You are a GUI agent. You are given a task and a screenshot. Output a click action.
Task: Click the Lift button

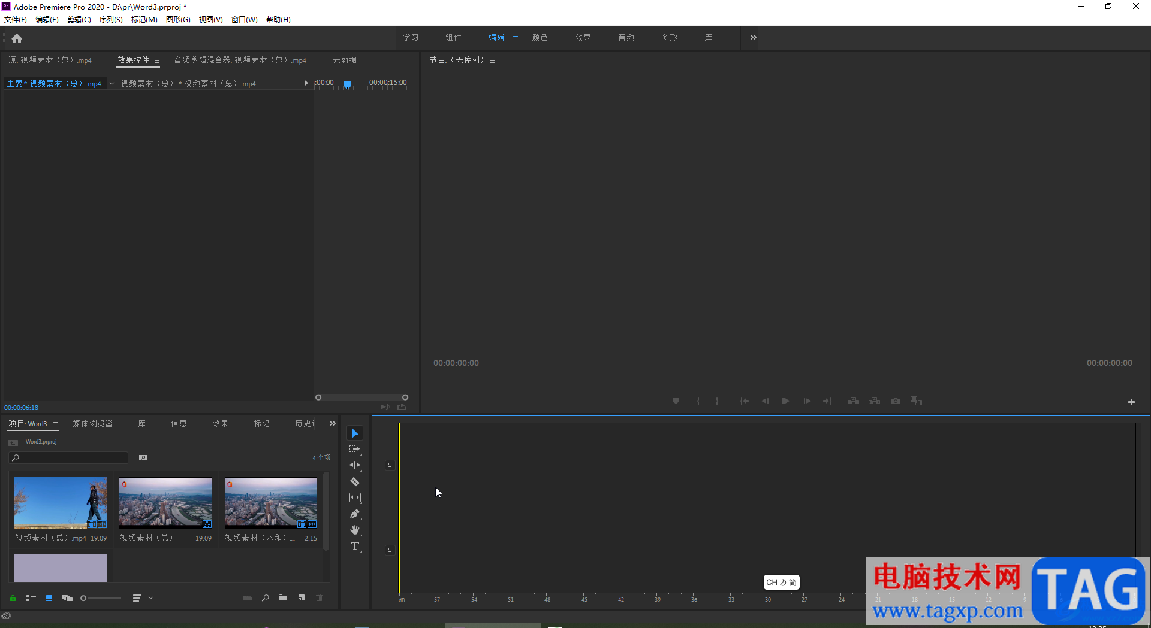[x=853, y=401]
